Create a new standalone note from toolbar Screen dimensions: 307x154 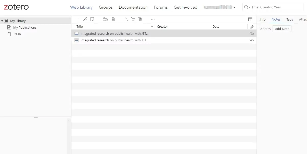tap(92, 19)
